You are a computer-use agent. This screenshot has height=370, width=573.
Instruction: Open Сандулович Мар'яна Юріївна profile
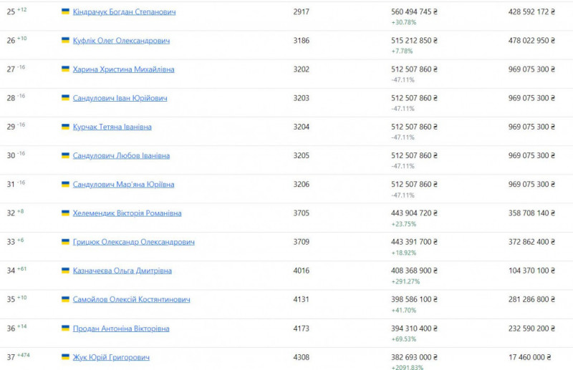123,185
